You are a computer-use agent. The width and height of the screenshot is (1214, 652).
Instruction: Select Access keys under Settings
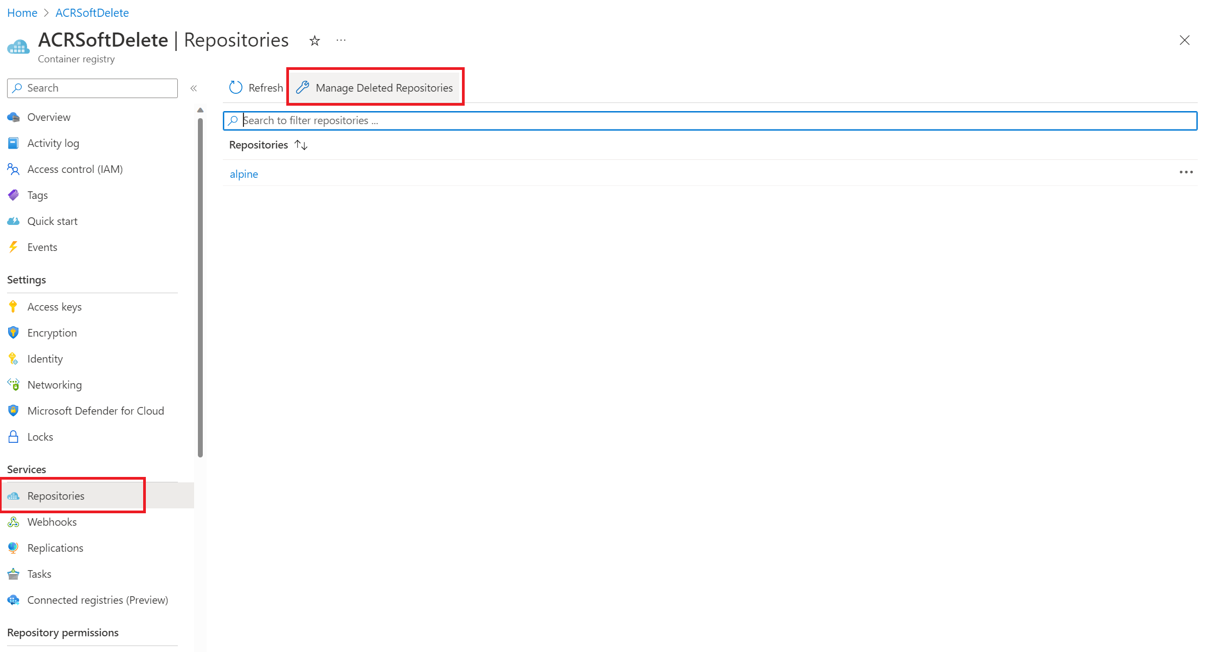[55, 306]
